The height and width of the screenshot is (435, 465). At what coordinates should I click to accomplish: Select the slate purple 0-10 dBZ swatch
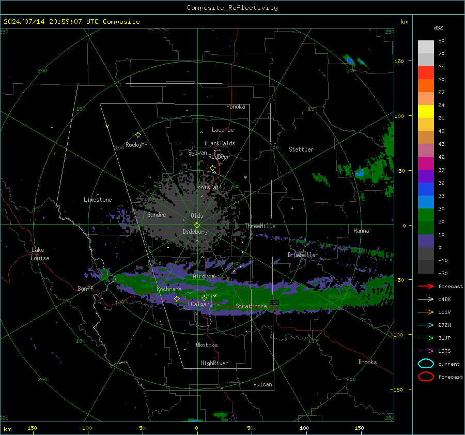[x=426, y=241]
